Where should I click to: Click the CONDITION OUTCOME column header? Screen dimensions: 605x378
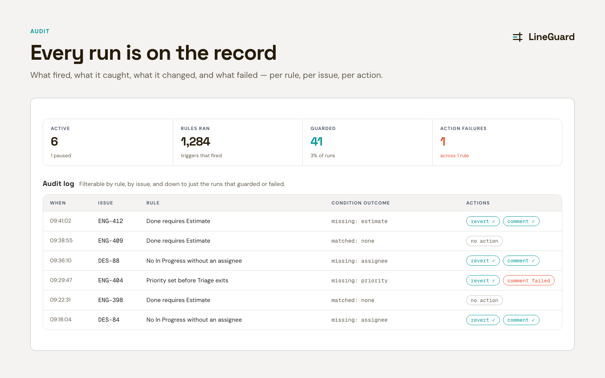click(x=361, y=203)
